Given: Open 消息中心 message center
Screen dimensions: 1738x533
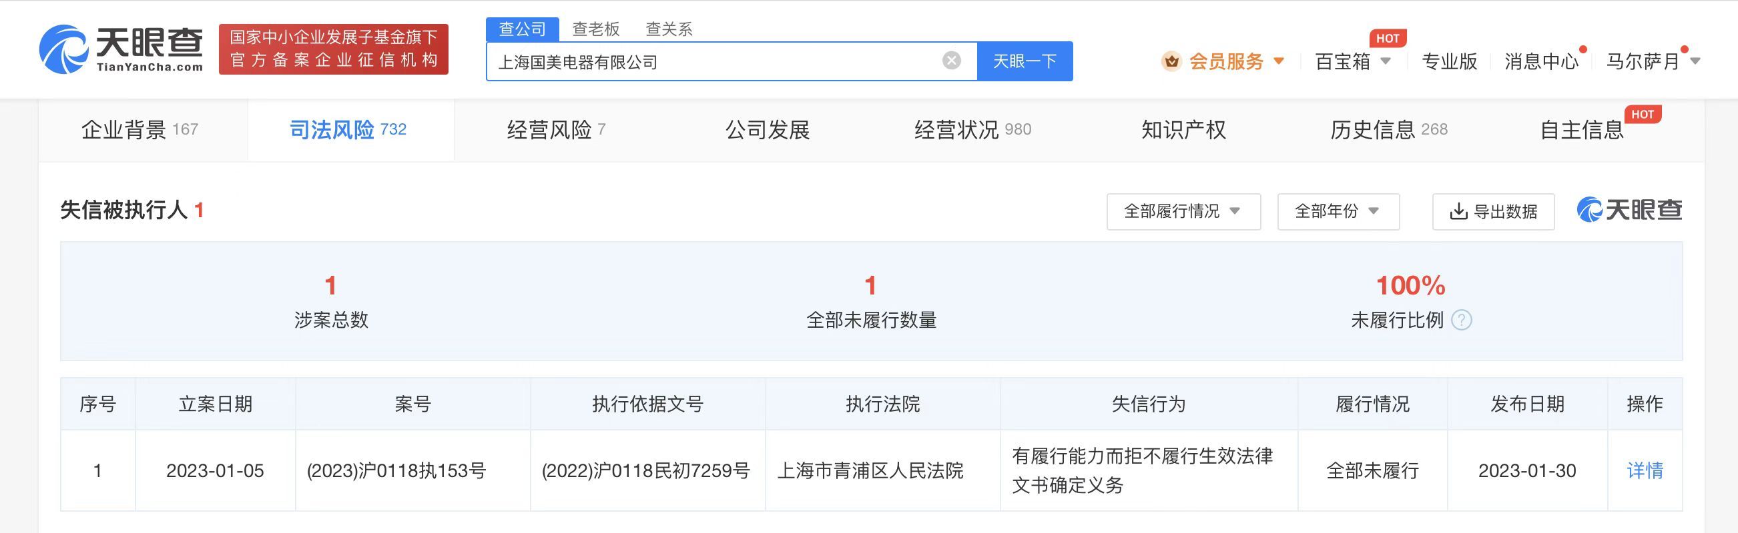Looking at the screenshot, I should tap(1541, 61).
